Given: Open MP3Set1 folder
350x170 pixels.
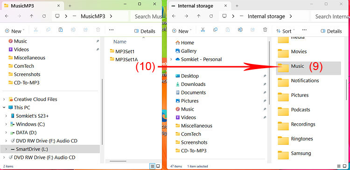Looking at the screenshot, I should point(122,51).
